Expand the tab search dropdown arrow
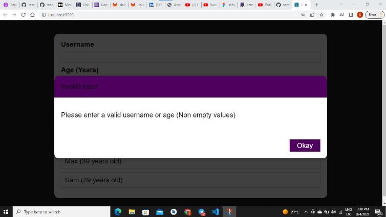Screen dimensions: 386x217 [x=341, y=4]
